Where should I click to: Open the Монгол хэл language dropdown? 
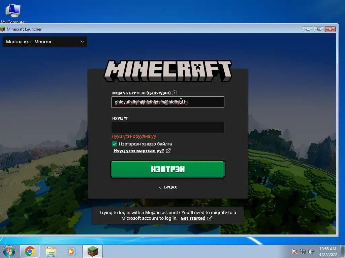pos(45,42)
